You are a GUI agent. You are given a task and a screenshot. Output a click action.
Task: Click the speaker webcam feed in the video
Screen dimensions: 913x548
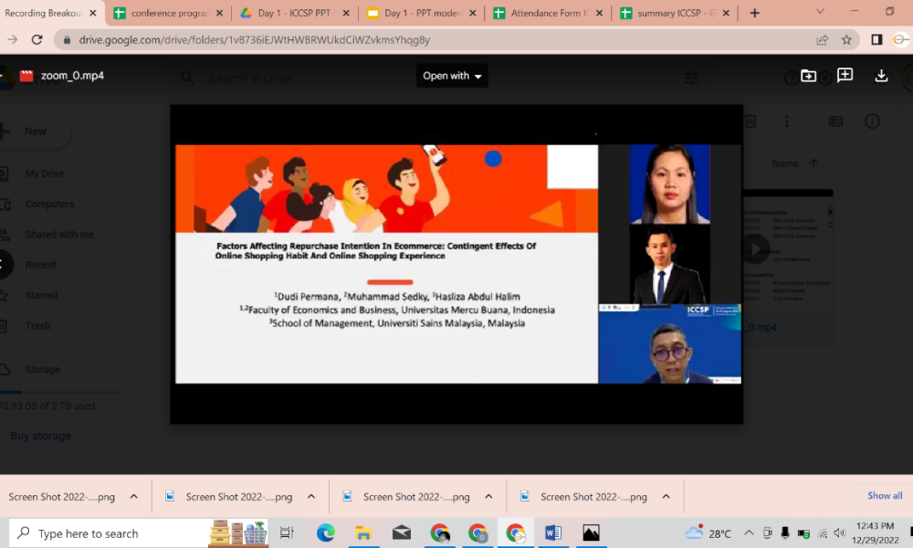point(669,343)
